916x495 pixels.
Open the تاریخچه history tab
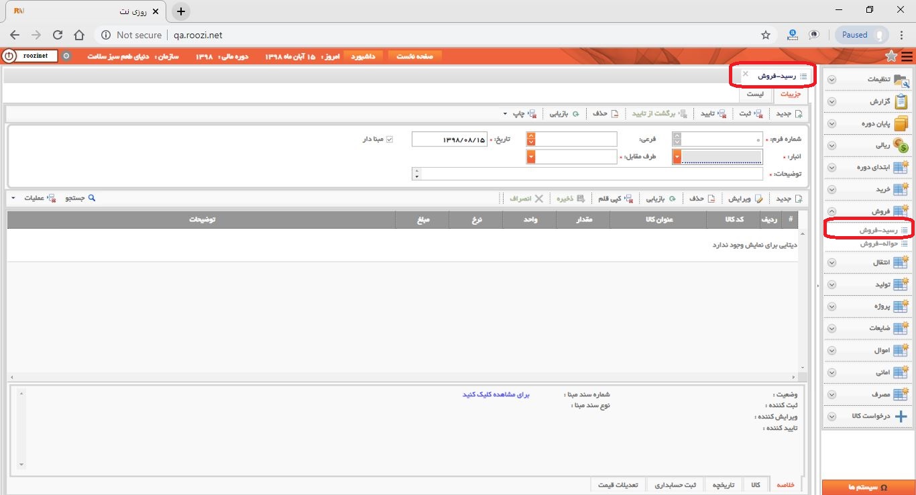(723, 485)
